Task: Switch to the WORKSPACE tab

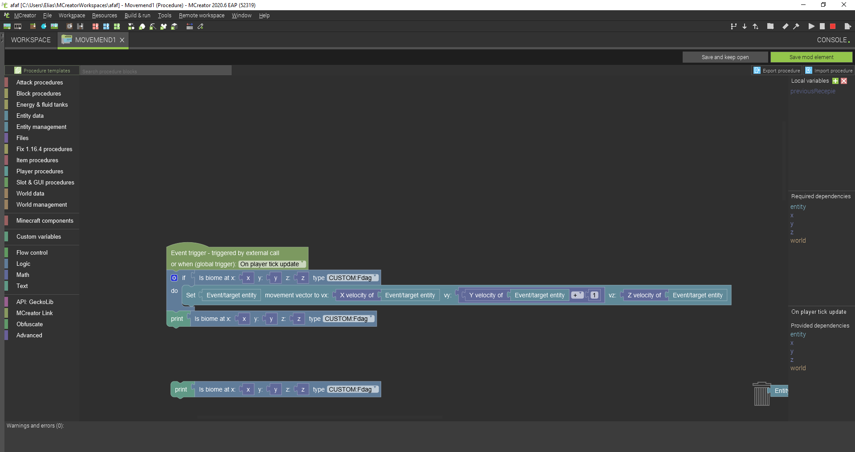Action: tap(31, 40)
